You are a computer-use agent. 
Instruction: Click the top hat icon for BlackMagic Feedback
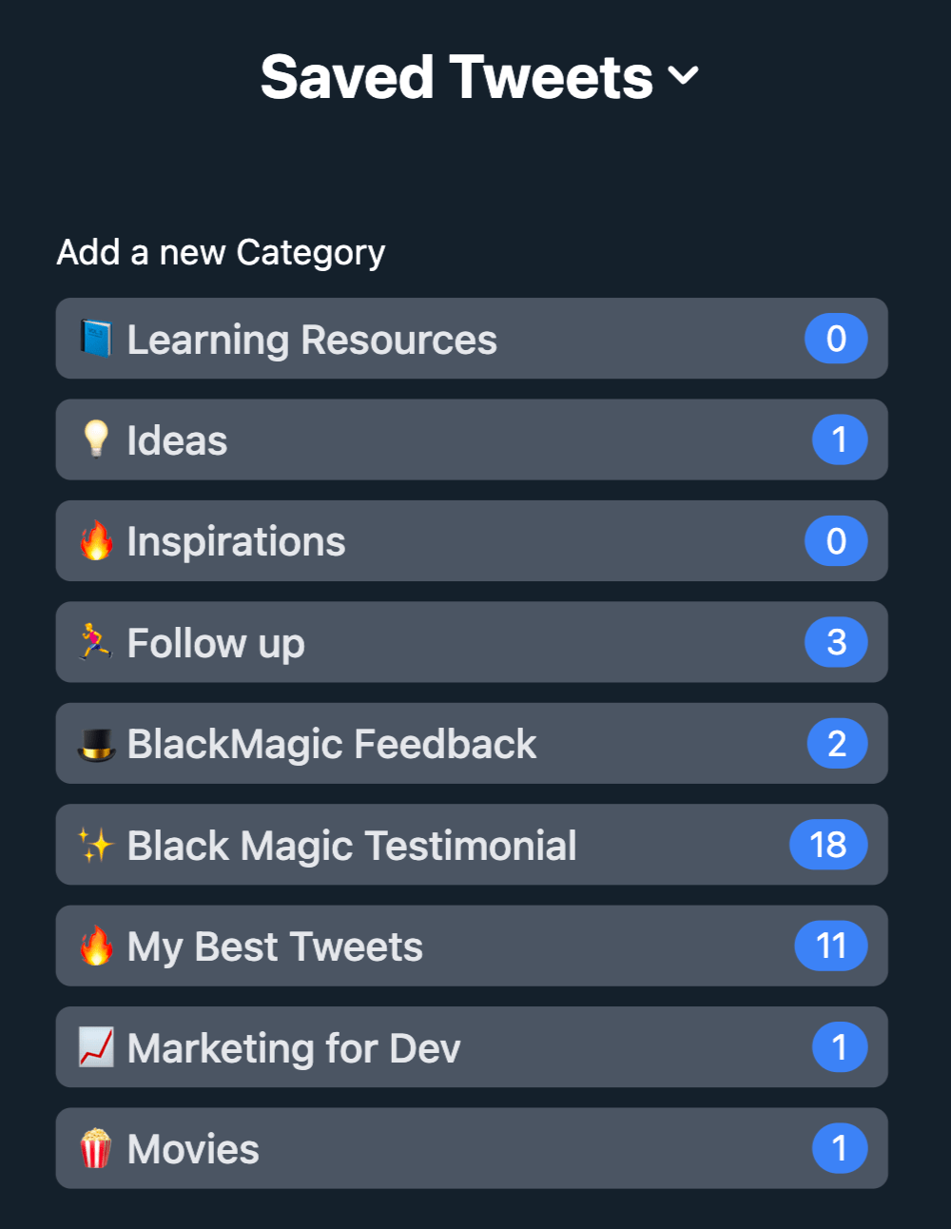[96, 744]
